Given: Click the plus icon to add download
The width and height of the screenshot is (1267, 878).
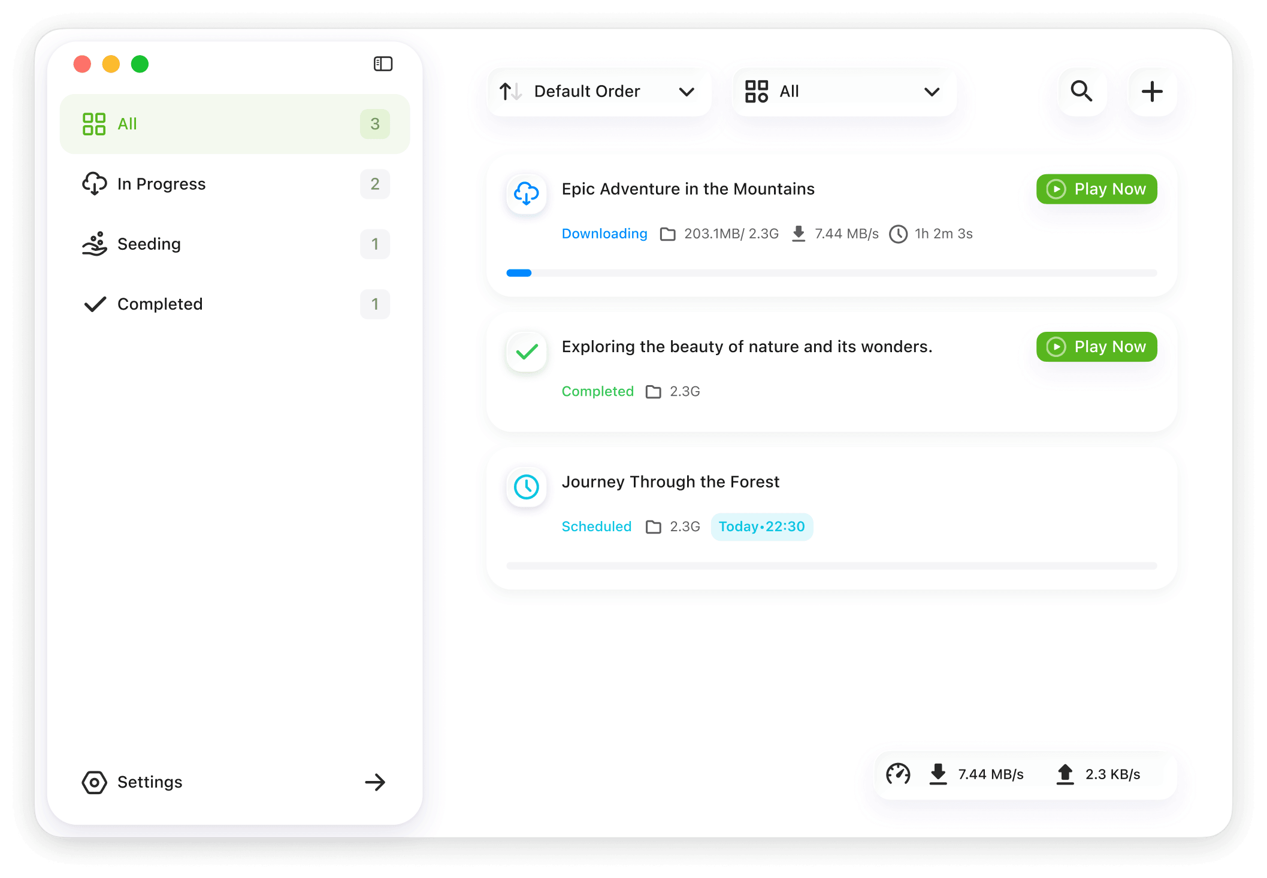Looking at the screenshot, I should [x=1151, y=92].
